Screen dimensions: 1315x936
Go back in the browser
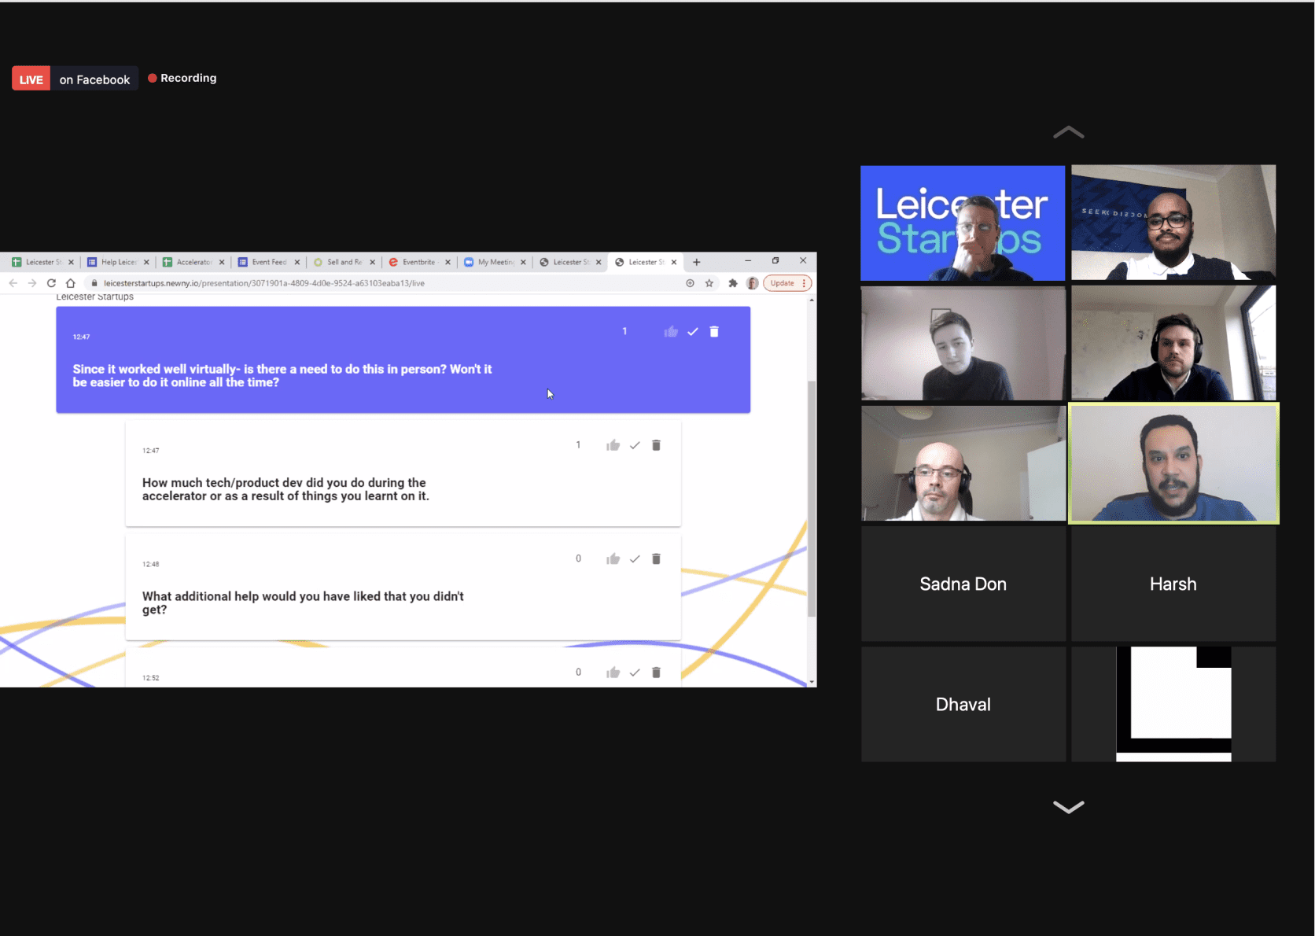click(13, 283)
